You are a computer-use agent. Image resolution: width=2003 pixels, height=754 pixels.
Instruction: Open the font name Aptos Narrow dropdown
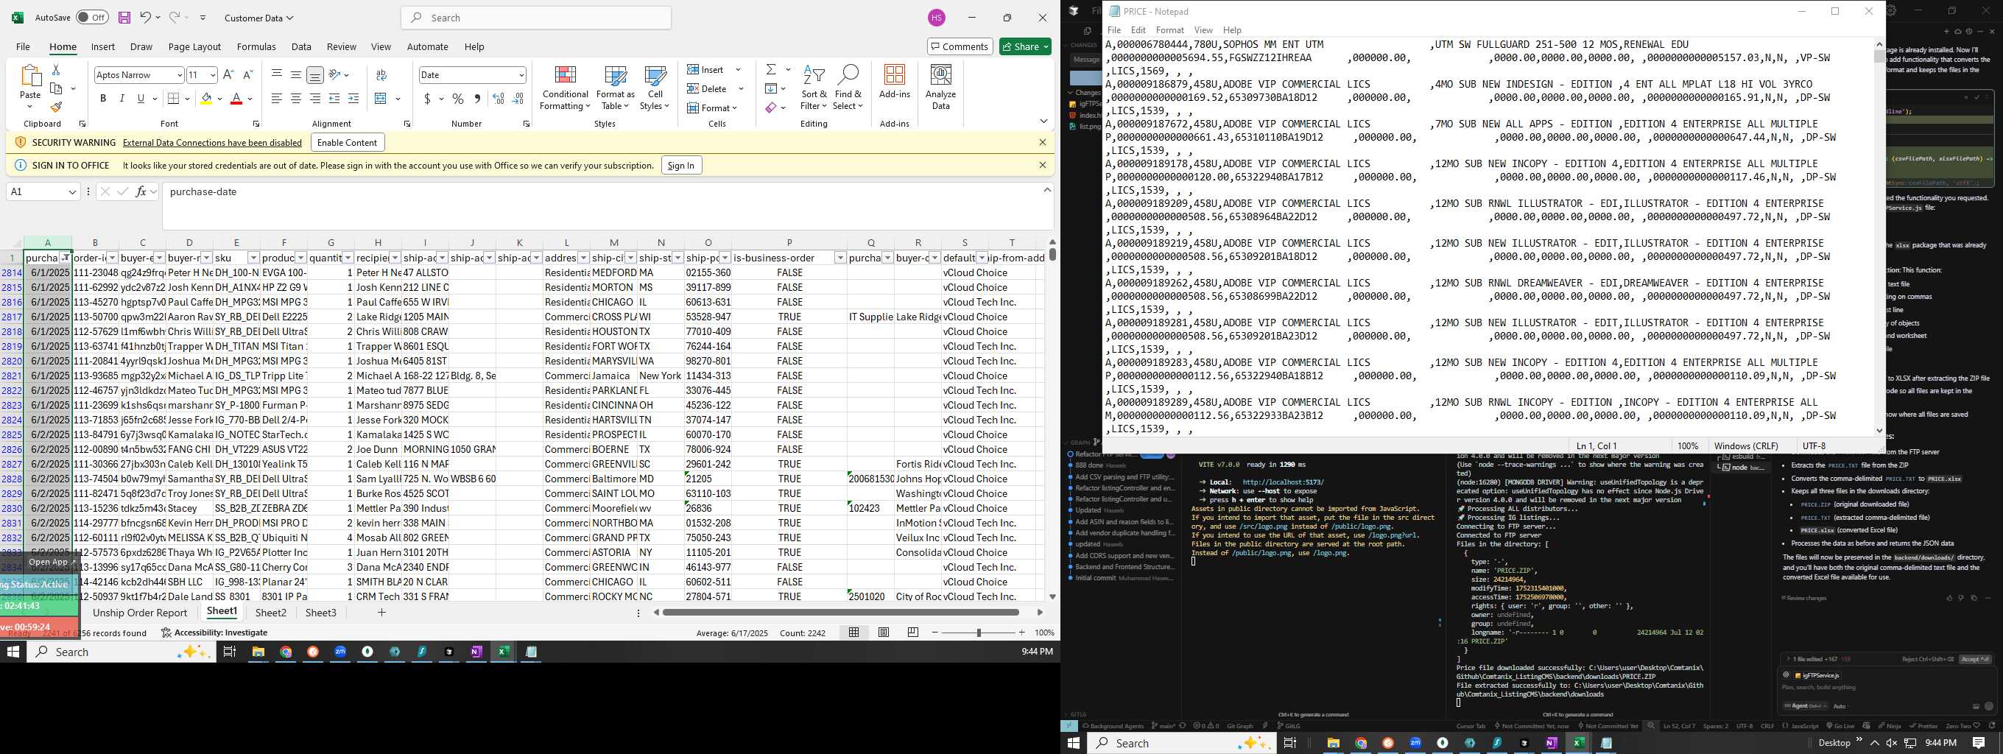pyautogui.click(x=178, y=74)
